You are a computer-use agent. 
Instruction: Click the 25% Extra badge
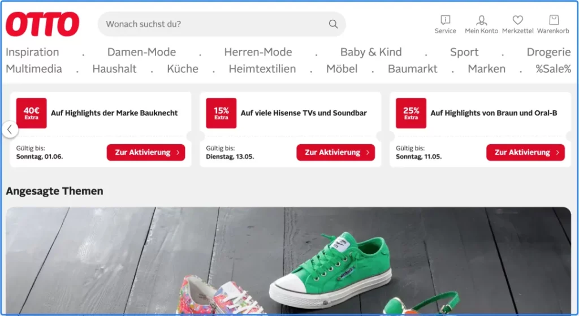pyautogui.click(x=411, y=113)
